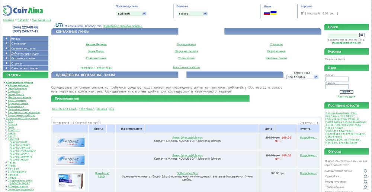This screenshot has height=192, width=372.
Task: Select the Russian flag language icon
Action: tap(267, 13)
